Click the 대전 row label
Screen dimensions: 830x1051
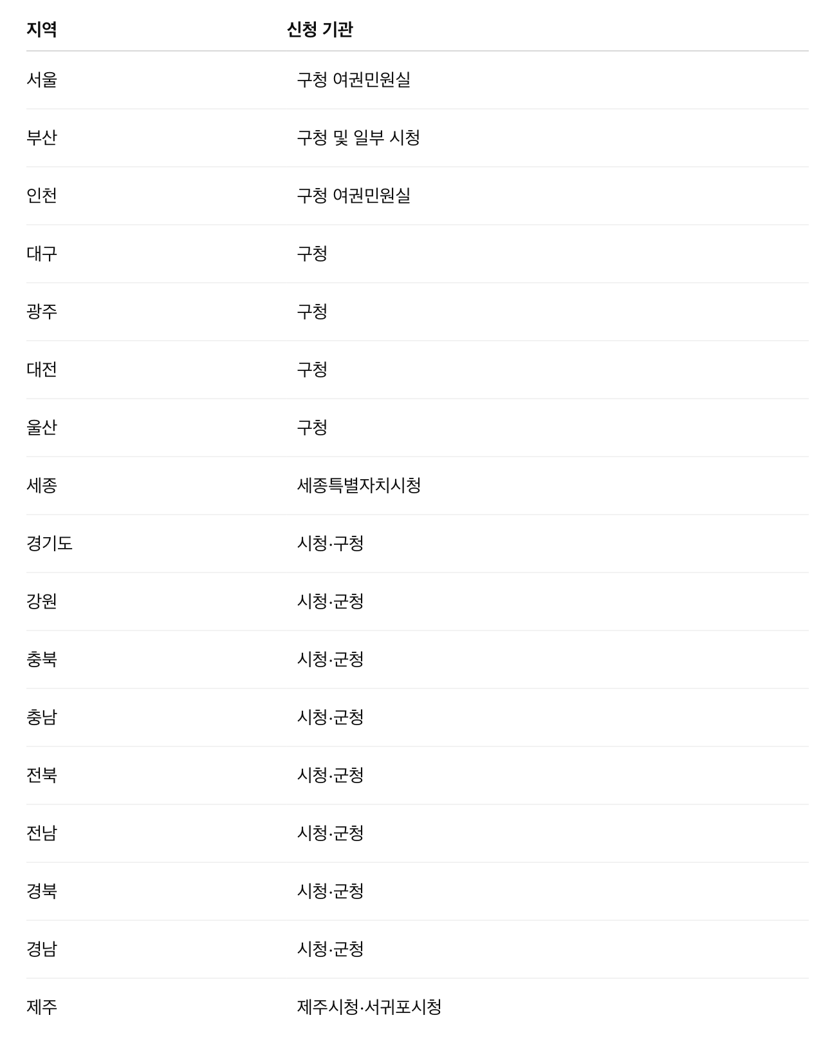(42, 370)
